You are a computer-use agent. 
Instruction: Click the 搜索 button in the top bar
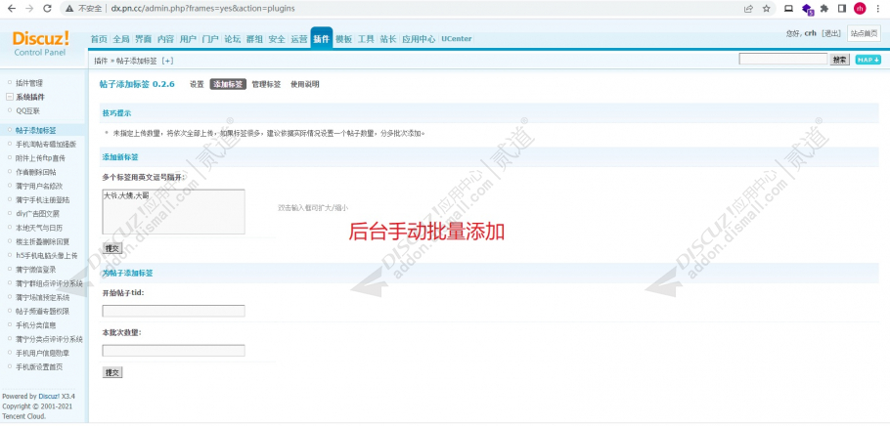(840, 60)
